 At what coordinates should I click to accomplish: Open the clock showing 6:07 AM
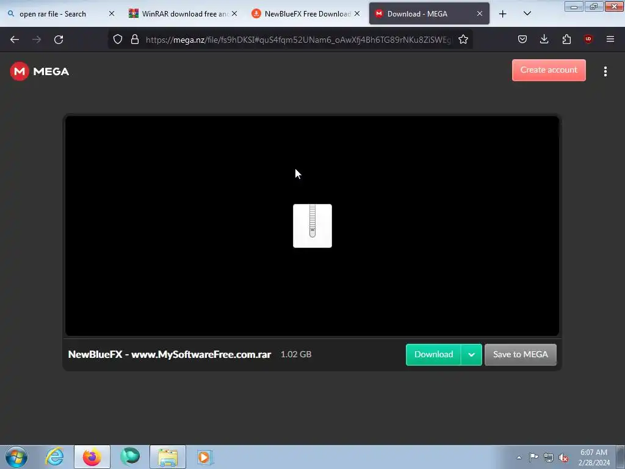coord(594,457)
